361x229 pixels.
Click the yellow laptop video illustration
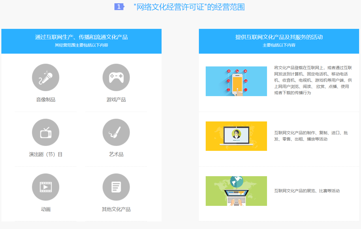click(236, 136)
